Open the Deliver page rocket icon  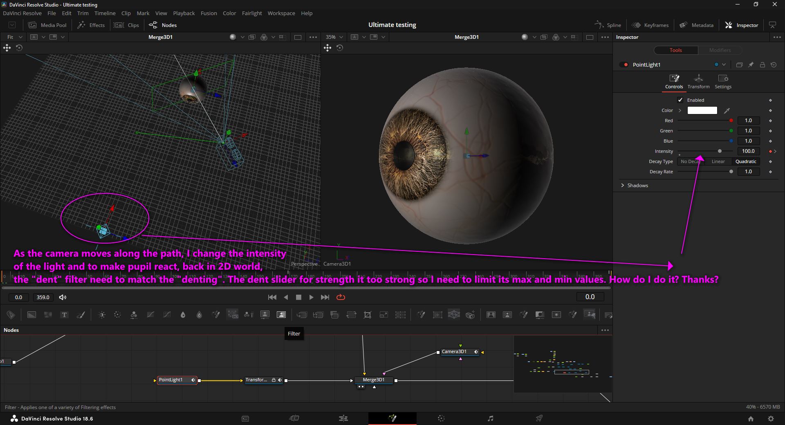(x=539, y=418)
